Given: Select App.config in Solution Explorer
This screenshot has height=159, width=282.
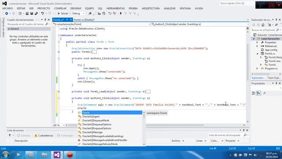Looking at the screenshot, I should 271,50.
